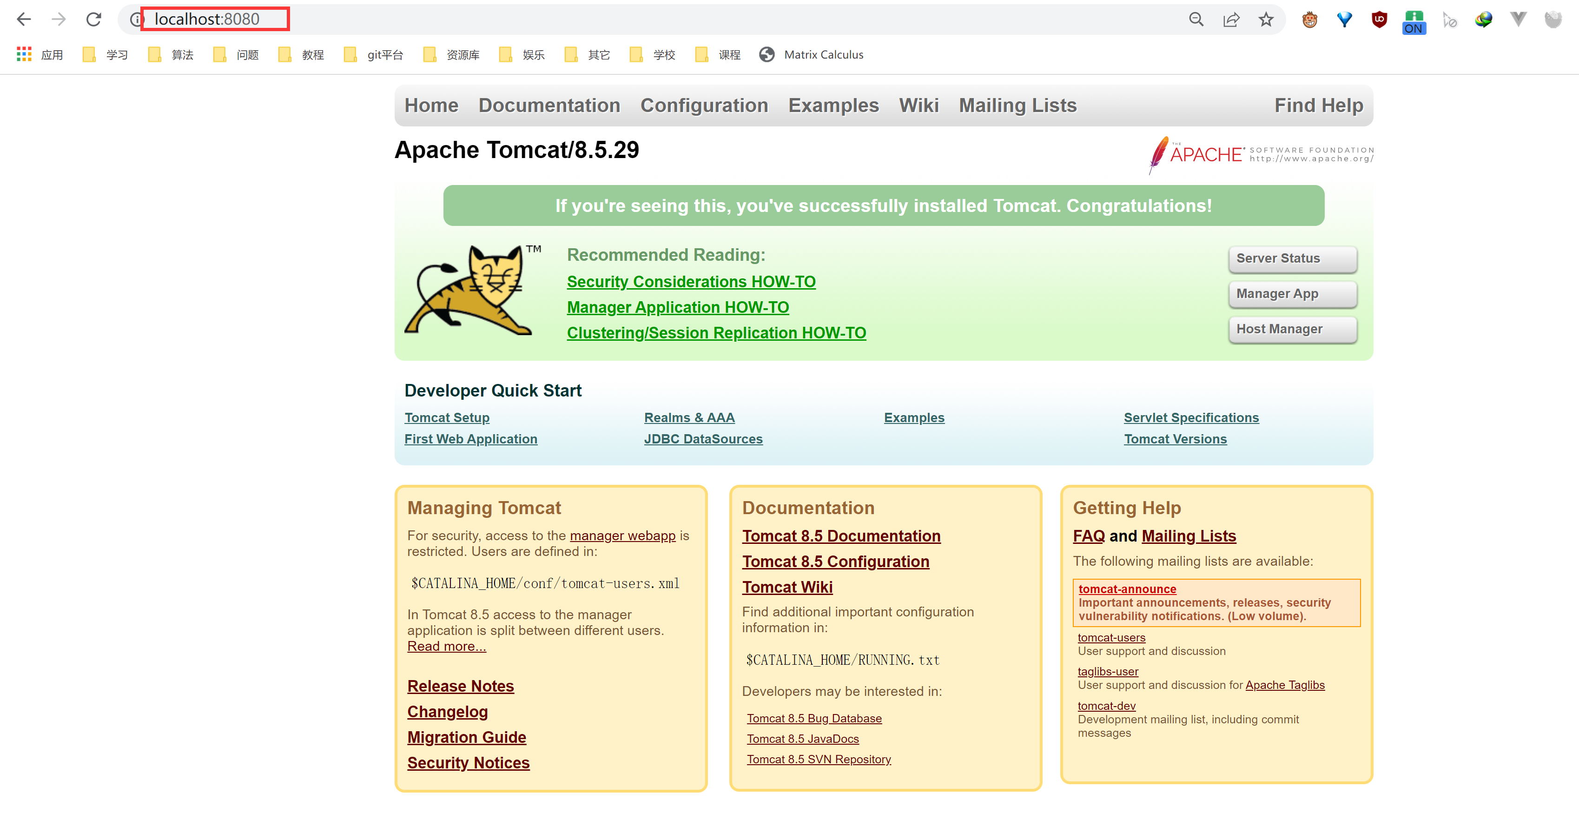
Task: Go to Examples in top navigation
Action: [x=833, y=106]
